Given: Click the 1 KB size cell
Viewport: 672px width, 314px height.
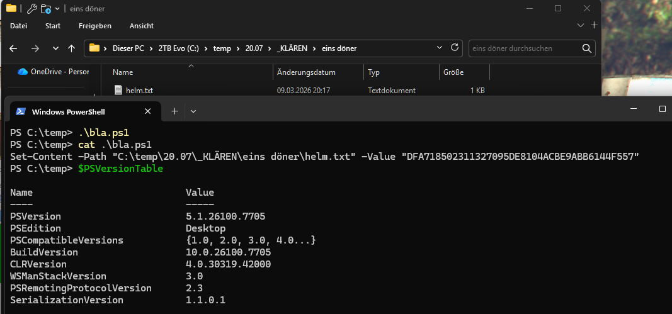Looking at the screenshot, I should [477, 91].
